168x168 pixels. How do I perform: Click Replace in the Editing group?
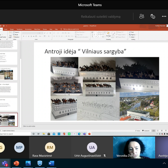(133, 35)
